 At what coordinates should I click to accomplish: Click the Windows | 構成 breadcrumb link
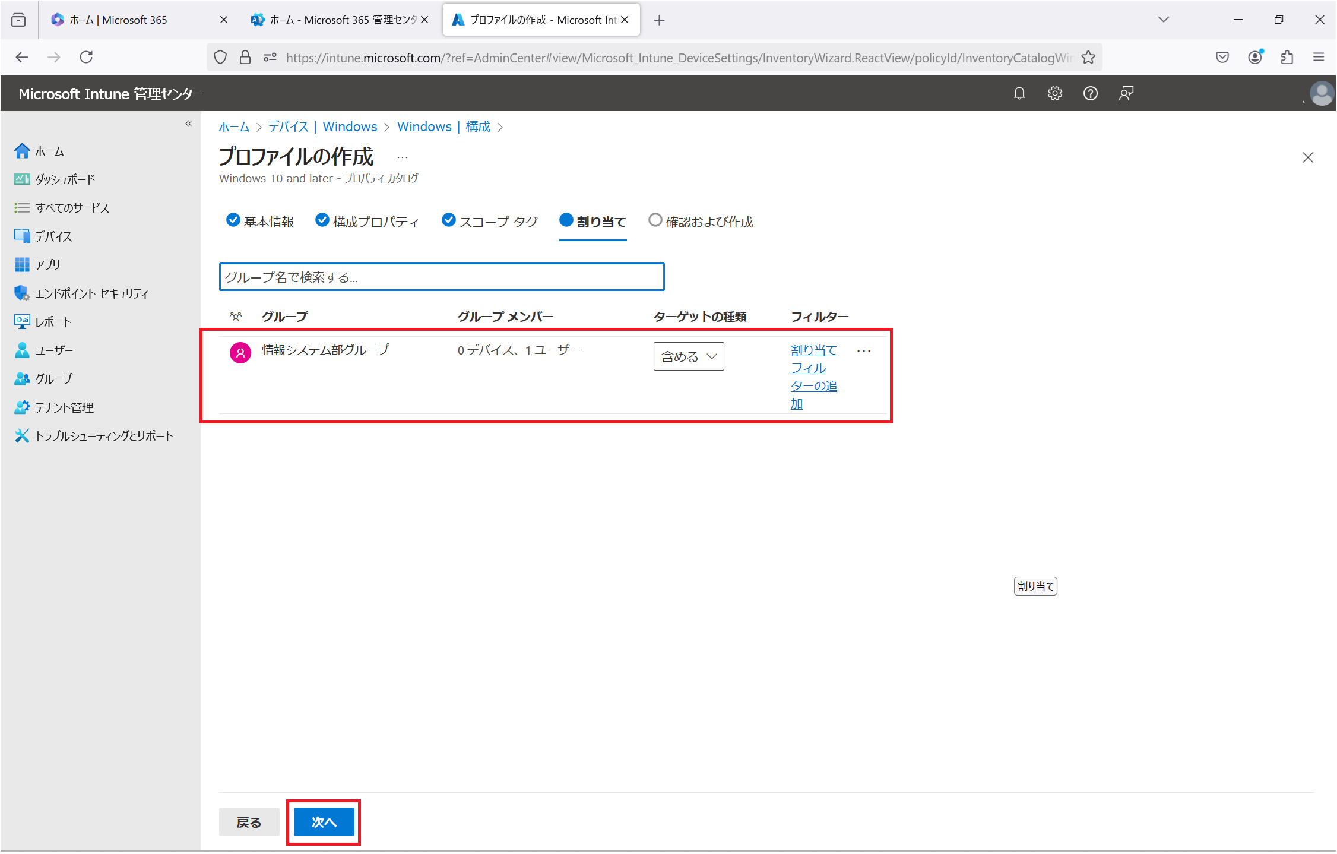[443, 126]
